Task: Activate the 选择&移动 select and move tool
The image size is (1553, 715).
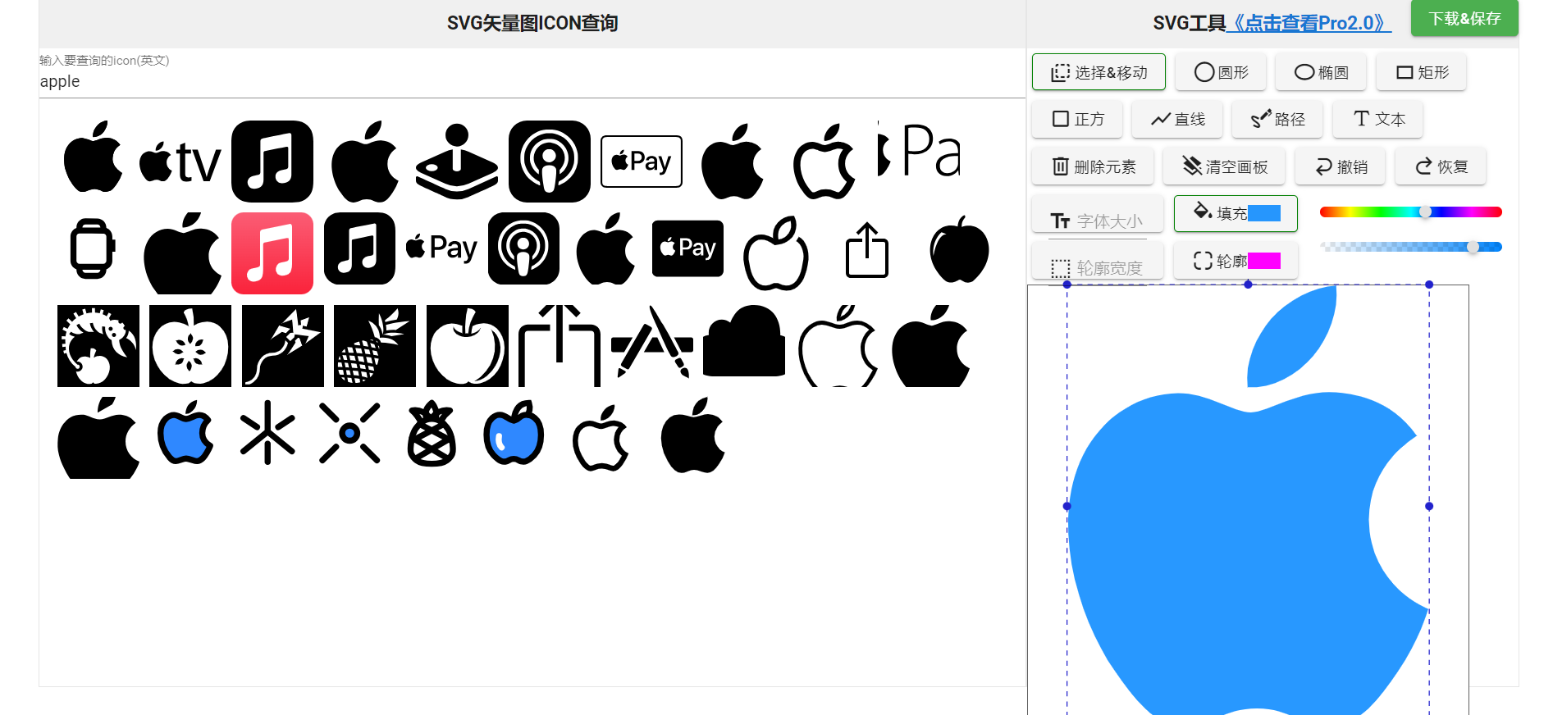Action: 1099,72
